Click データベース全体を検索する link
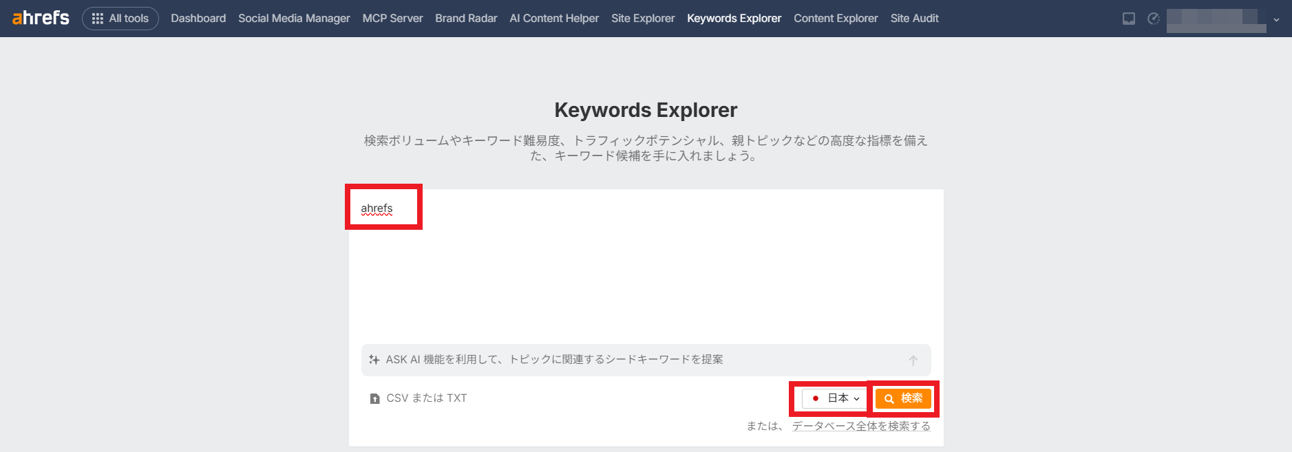Screen dimensions: 1292x452 (x=861, y=426)
